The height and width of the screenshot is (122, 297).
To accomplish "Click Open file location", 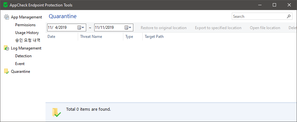I will tap(265, 28).
